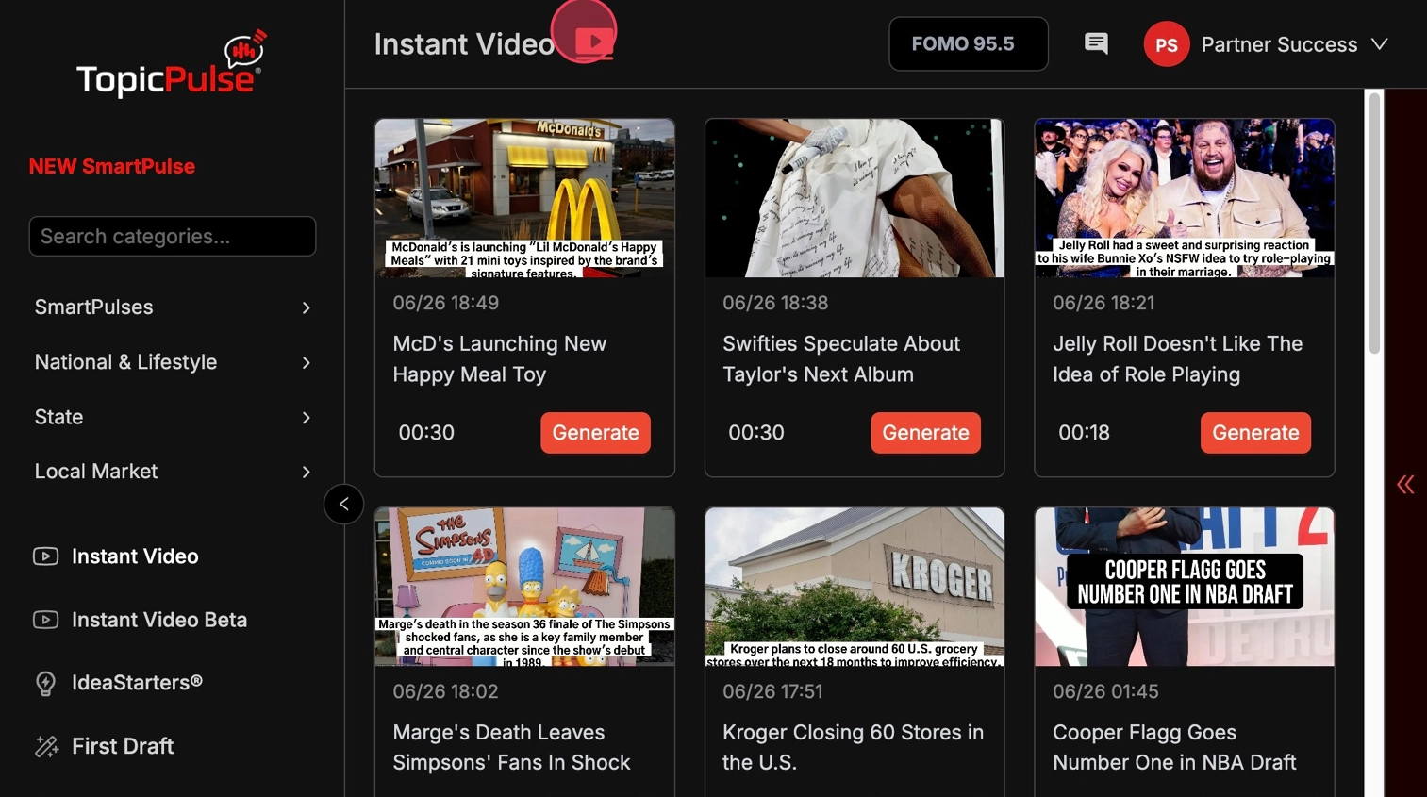The width and height of the screenshot is (1427, 797).
Task: Click the FOMO 95.5 station button
Action: click(x=969, y=43)
